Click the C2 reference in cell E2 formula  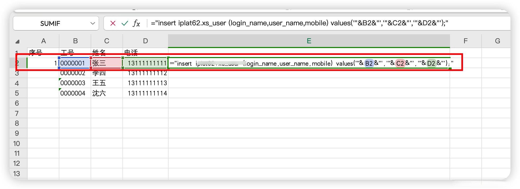click(x=400, y=63)
